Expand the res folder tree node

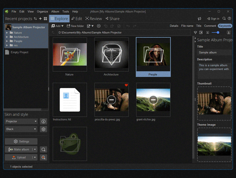(x=7, y=45)
